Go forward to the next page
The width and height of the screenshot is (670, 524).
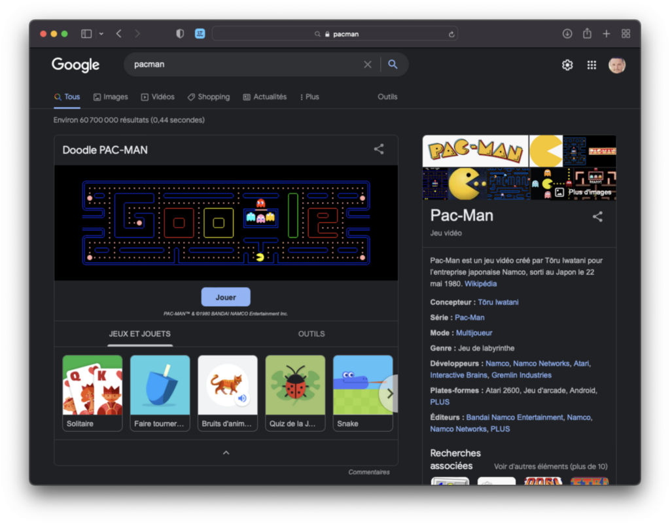137,34
